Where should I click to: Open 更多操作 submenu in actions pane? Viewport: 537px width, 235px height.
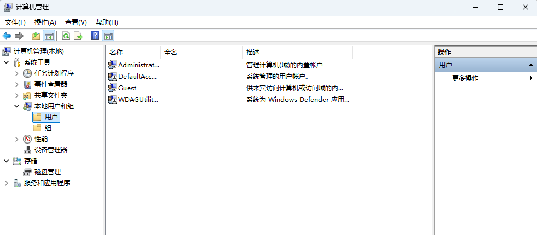coord(486,78)
